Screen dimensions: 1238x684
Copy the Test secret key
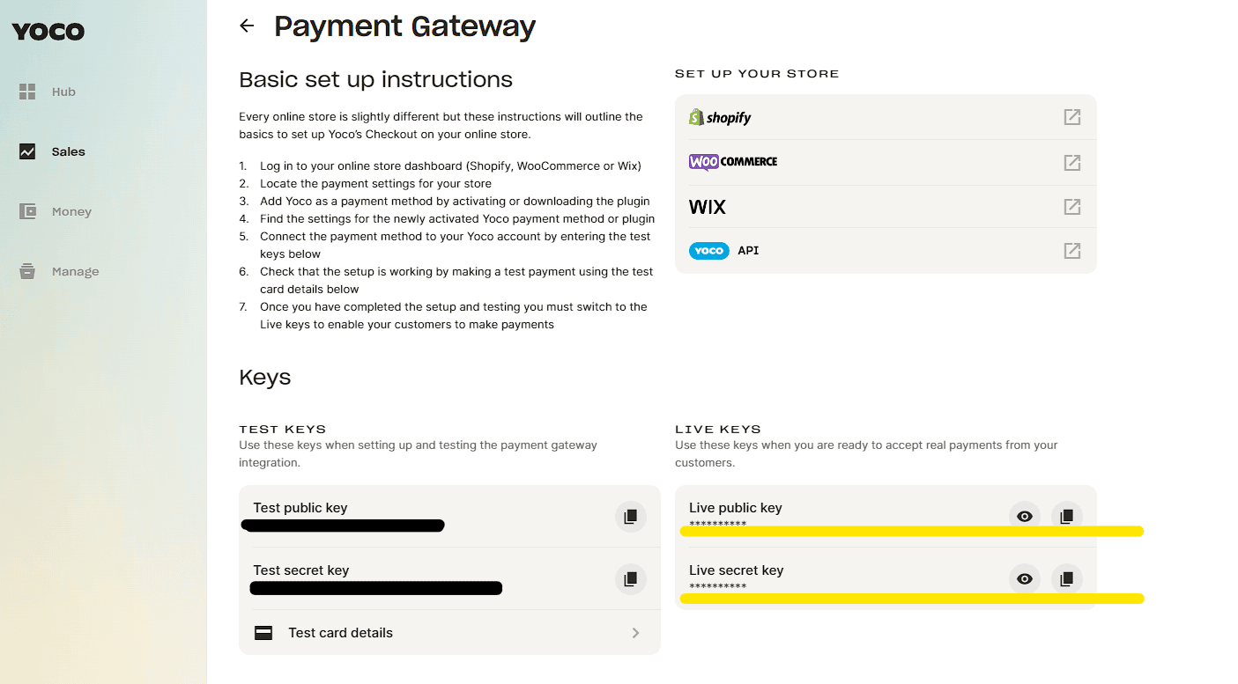coord(630,579)
